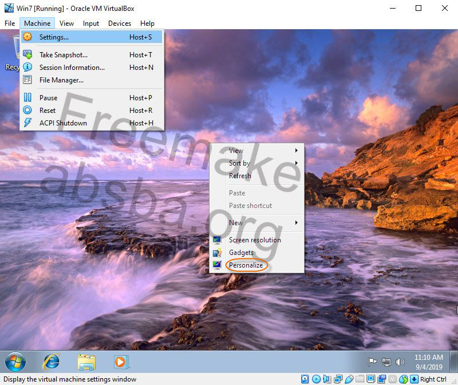Image resolution: width=458 pixels, height=385 pixels.
Task: Click audio indicator in VirtualBox status bar
Action: click(327, 379)
